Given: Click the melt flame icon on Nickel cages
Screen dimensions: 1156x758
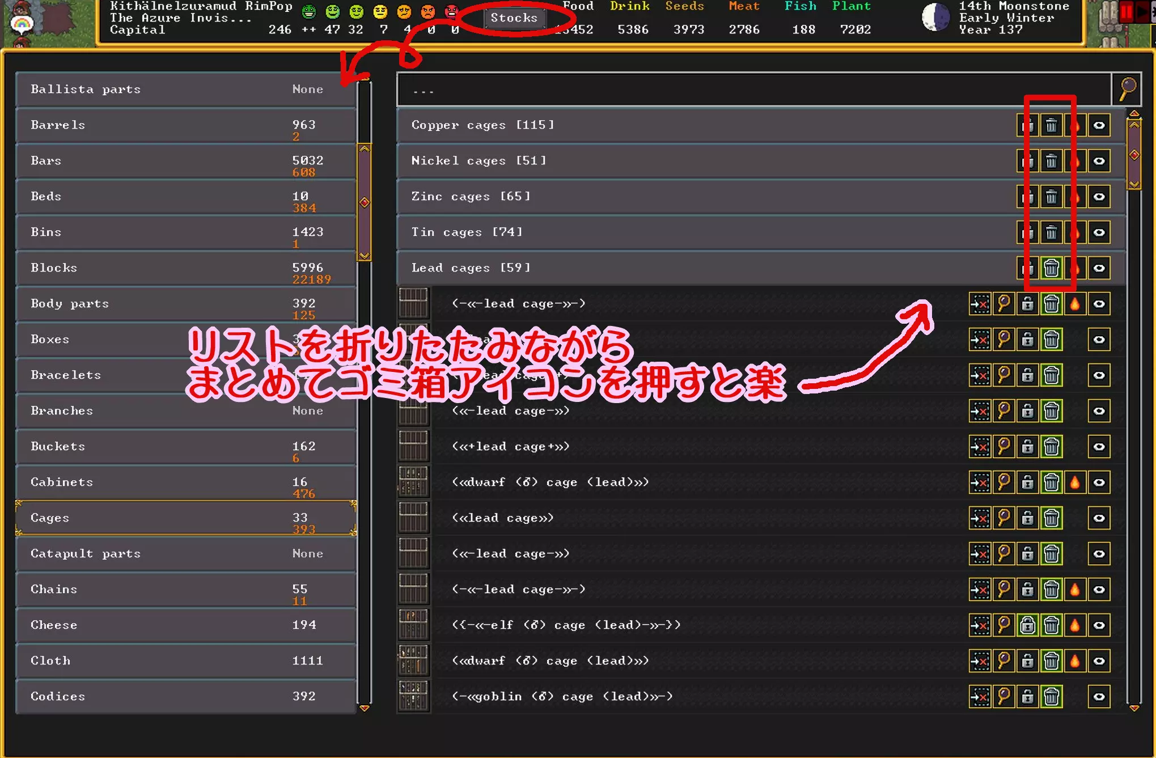Looking at the screenshot, I should tap(1075, 161).
